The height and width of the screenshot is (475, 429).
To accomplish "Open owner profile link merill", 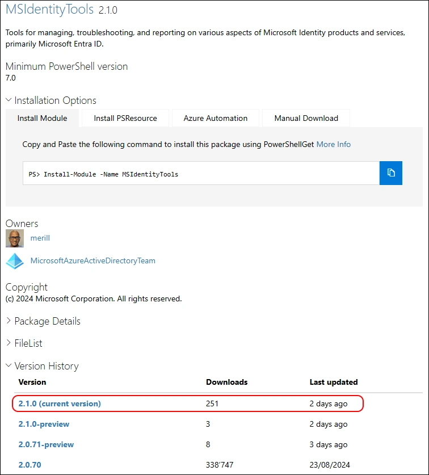I will (x=40, y=238).
